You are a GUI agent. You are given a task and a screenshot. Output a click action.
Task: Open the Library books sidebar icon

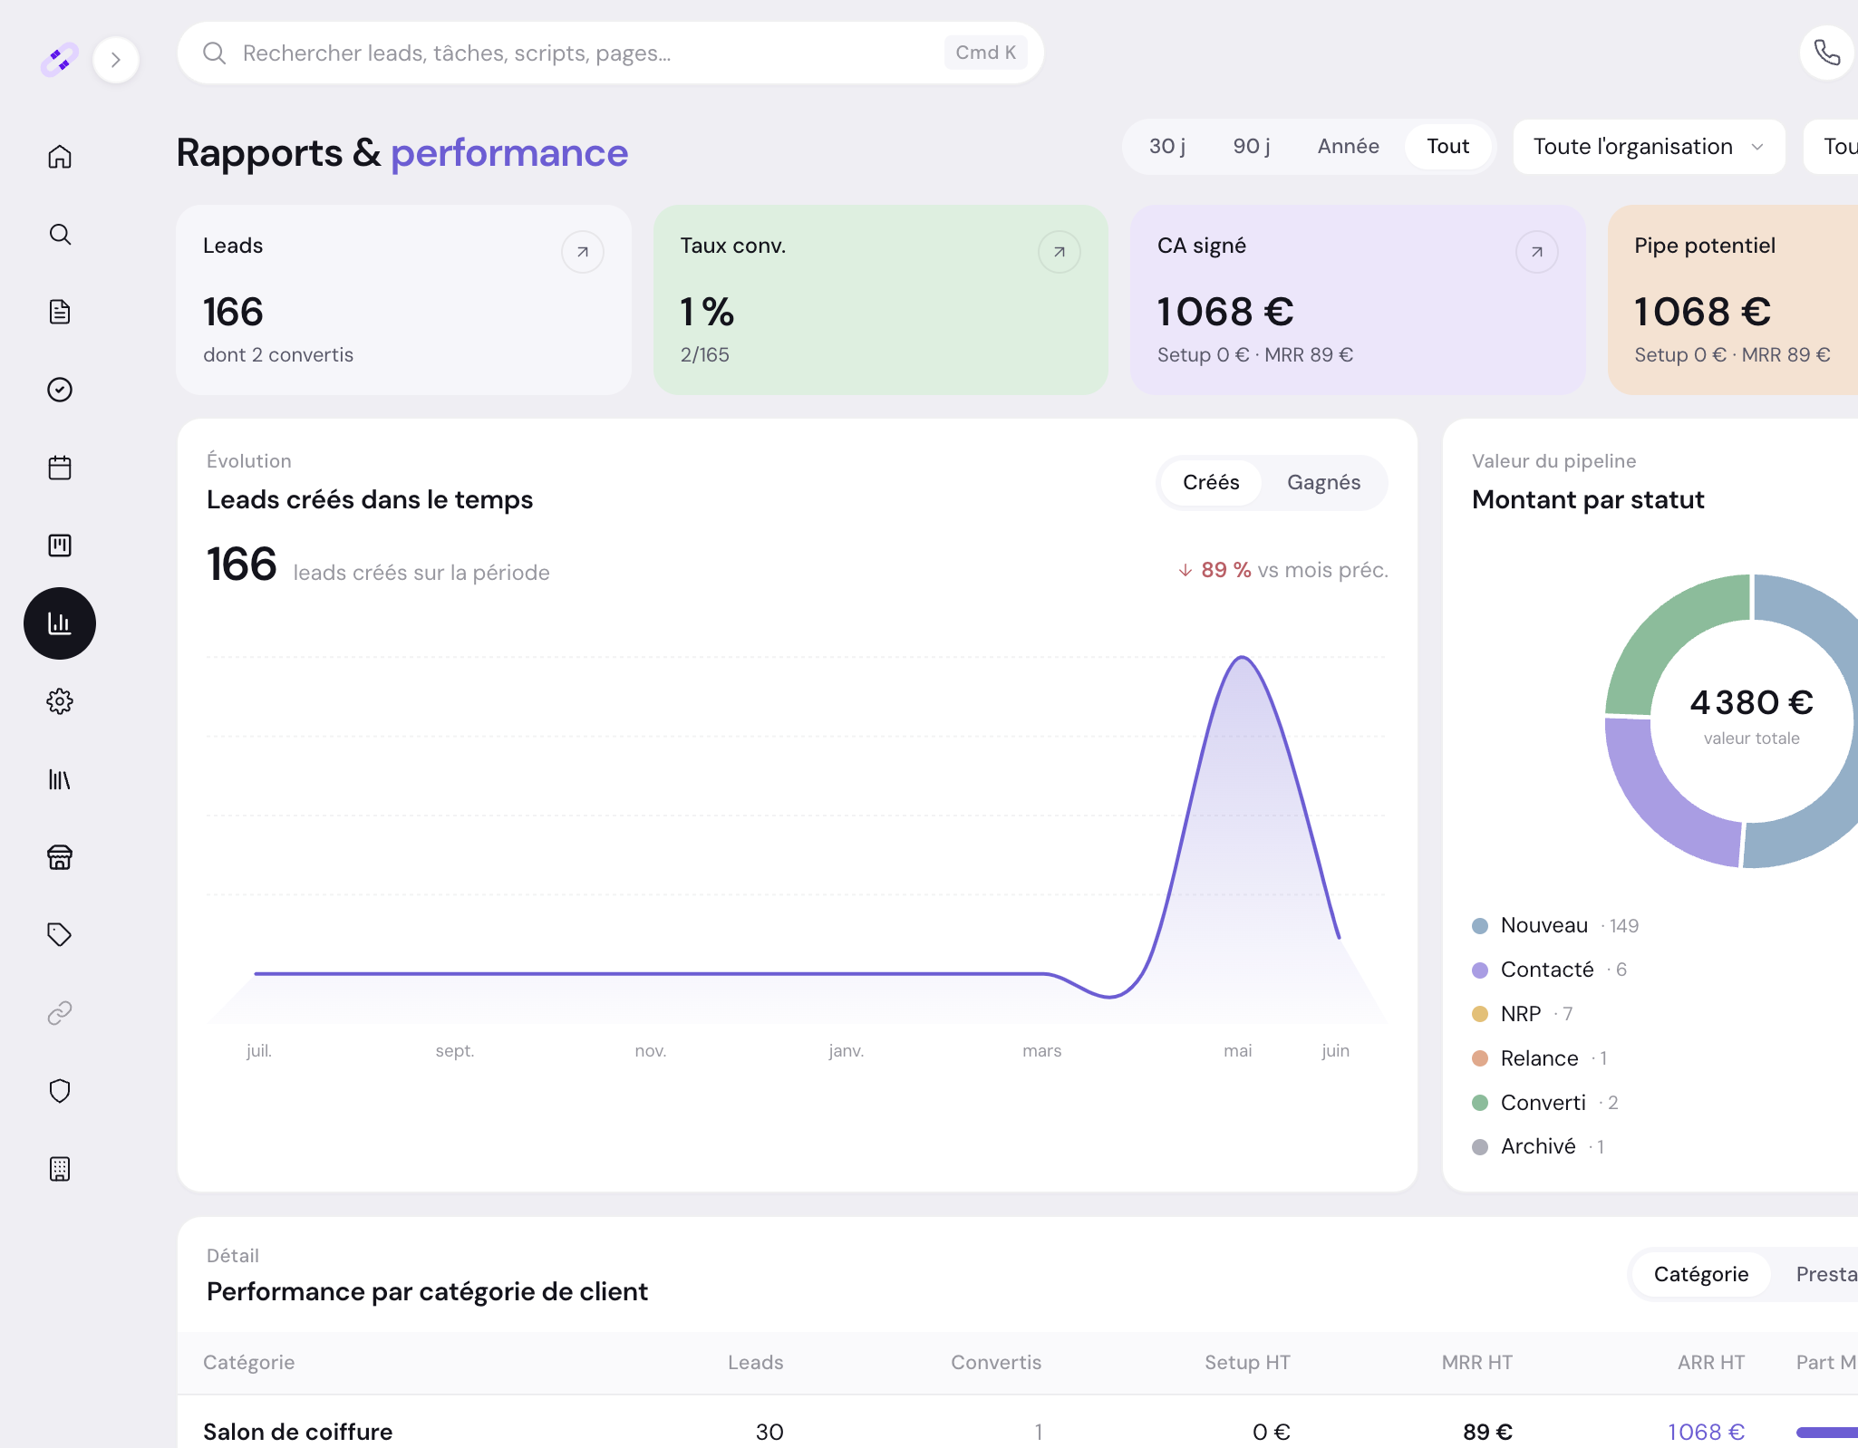click(60, 779)
